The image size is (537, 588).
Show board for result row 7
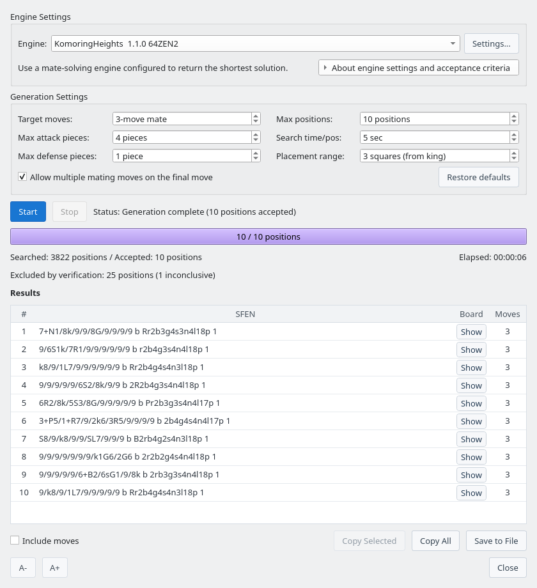click(x=471, y=439)
